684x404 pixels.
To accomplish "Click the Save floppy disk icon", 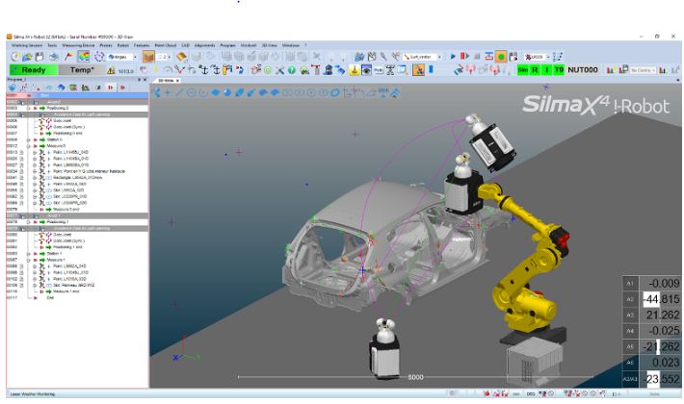I will pyautogui.click(x=39, y=57).
